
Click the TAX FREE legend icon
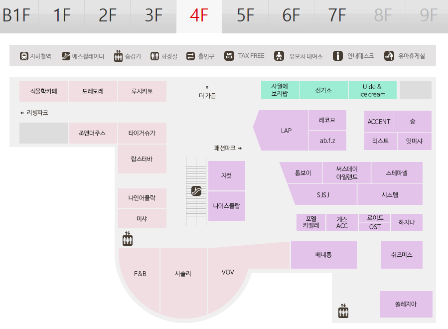point(229,56)
